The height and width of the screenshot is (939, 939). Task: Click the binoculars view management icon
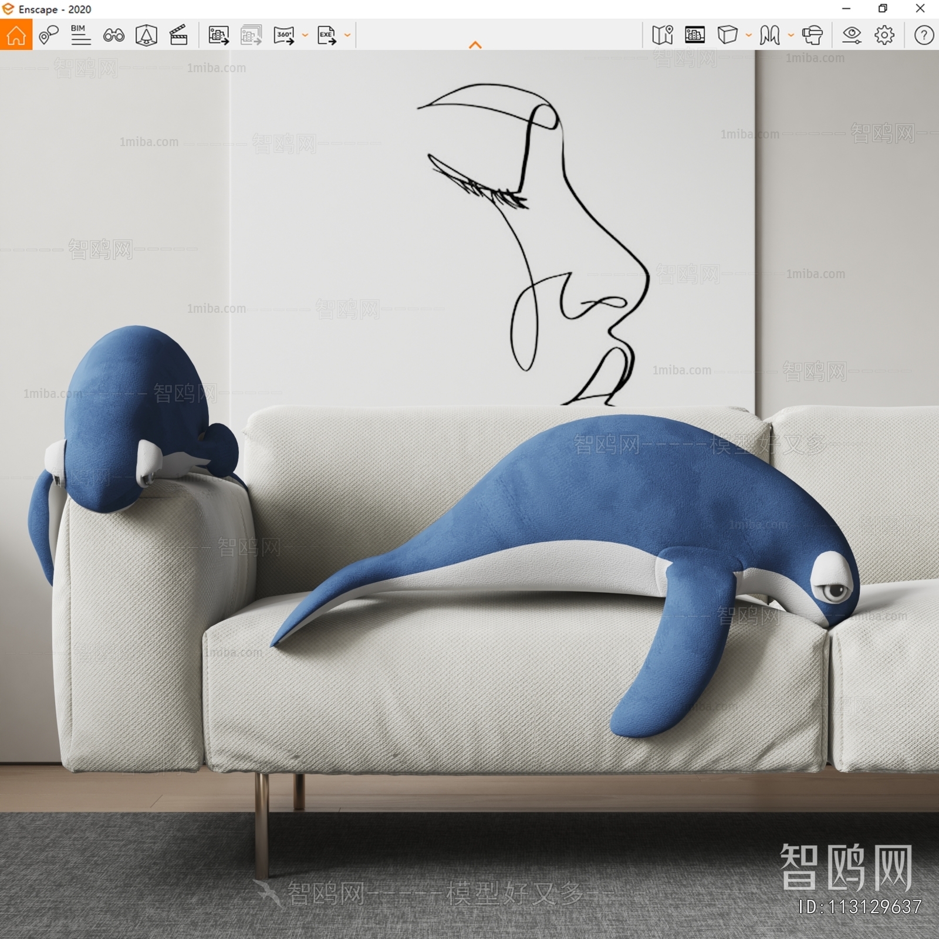[x=113, y=36]
